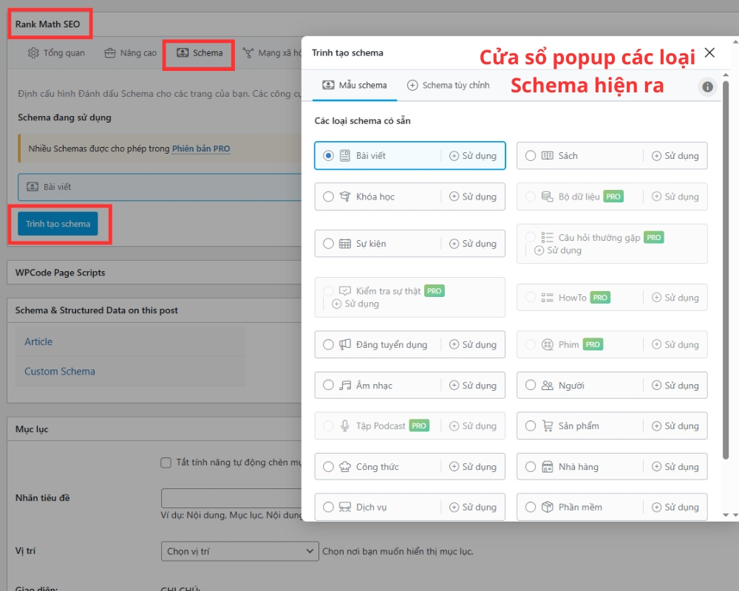
Task: Expand the WPCode Page Scripts panel
Action: coord(154,273)
